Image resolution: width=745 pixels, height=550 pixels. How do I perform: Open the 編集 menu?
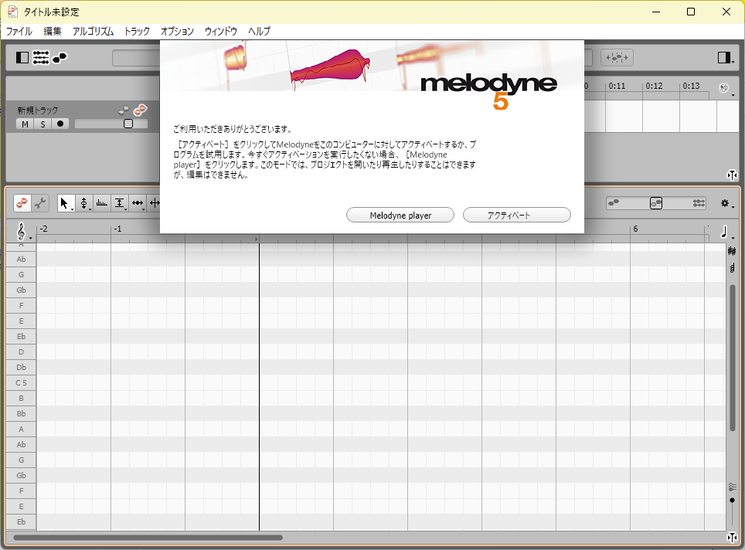pyautogui.click(x=53, y=32)
